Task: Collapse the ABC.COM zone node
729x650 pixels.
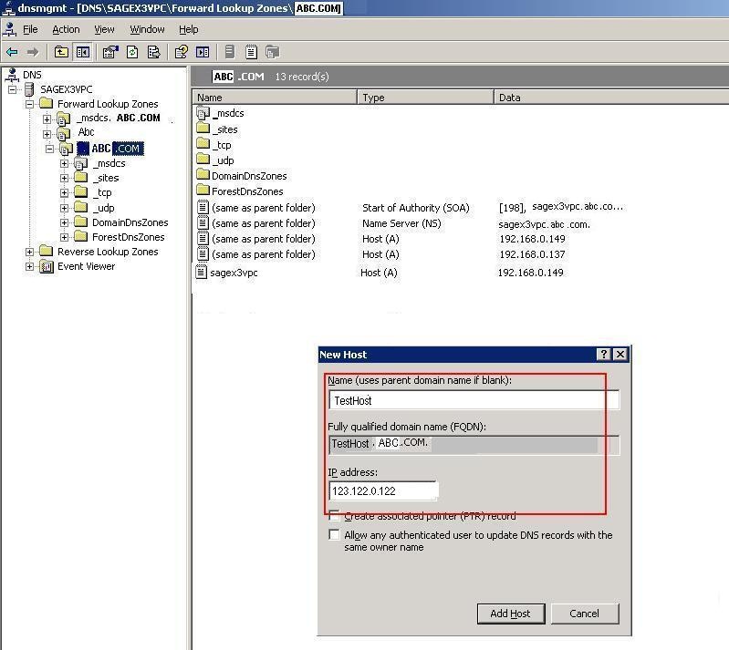Action: click(x=49, y=150)
